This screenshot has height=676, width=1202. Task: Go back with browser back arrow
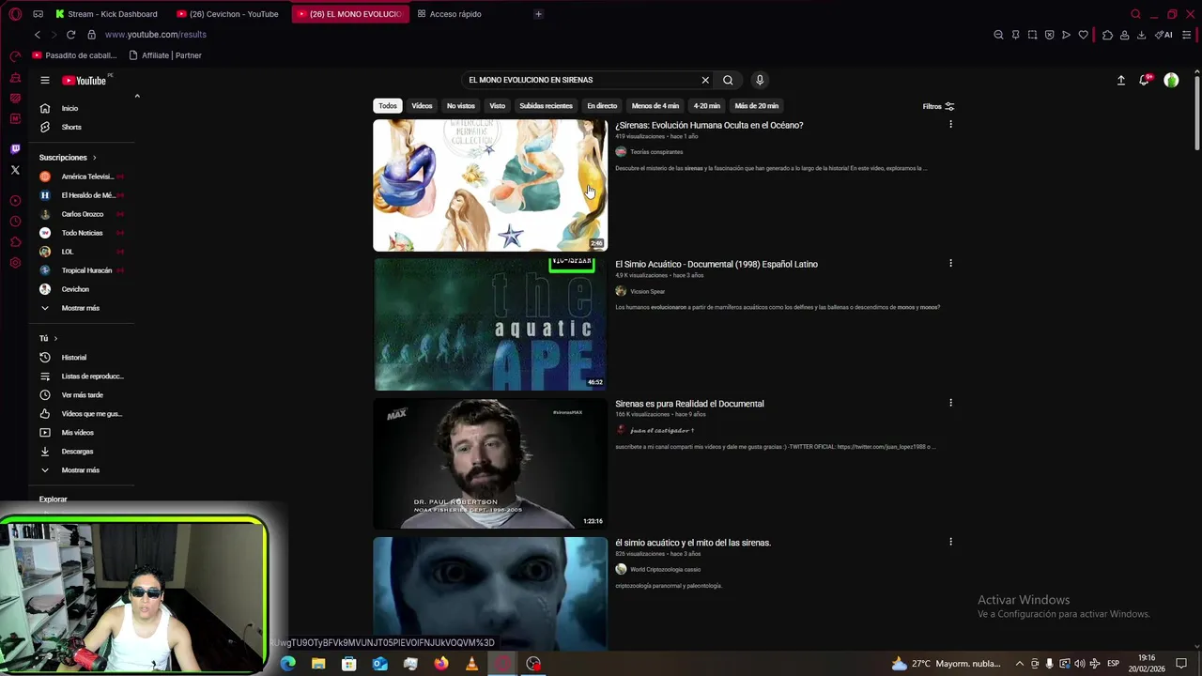[x=38, y=35]
